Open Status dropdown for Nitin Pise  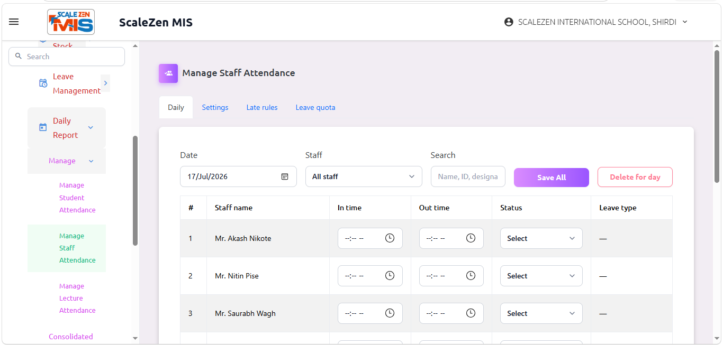[541, 276]
